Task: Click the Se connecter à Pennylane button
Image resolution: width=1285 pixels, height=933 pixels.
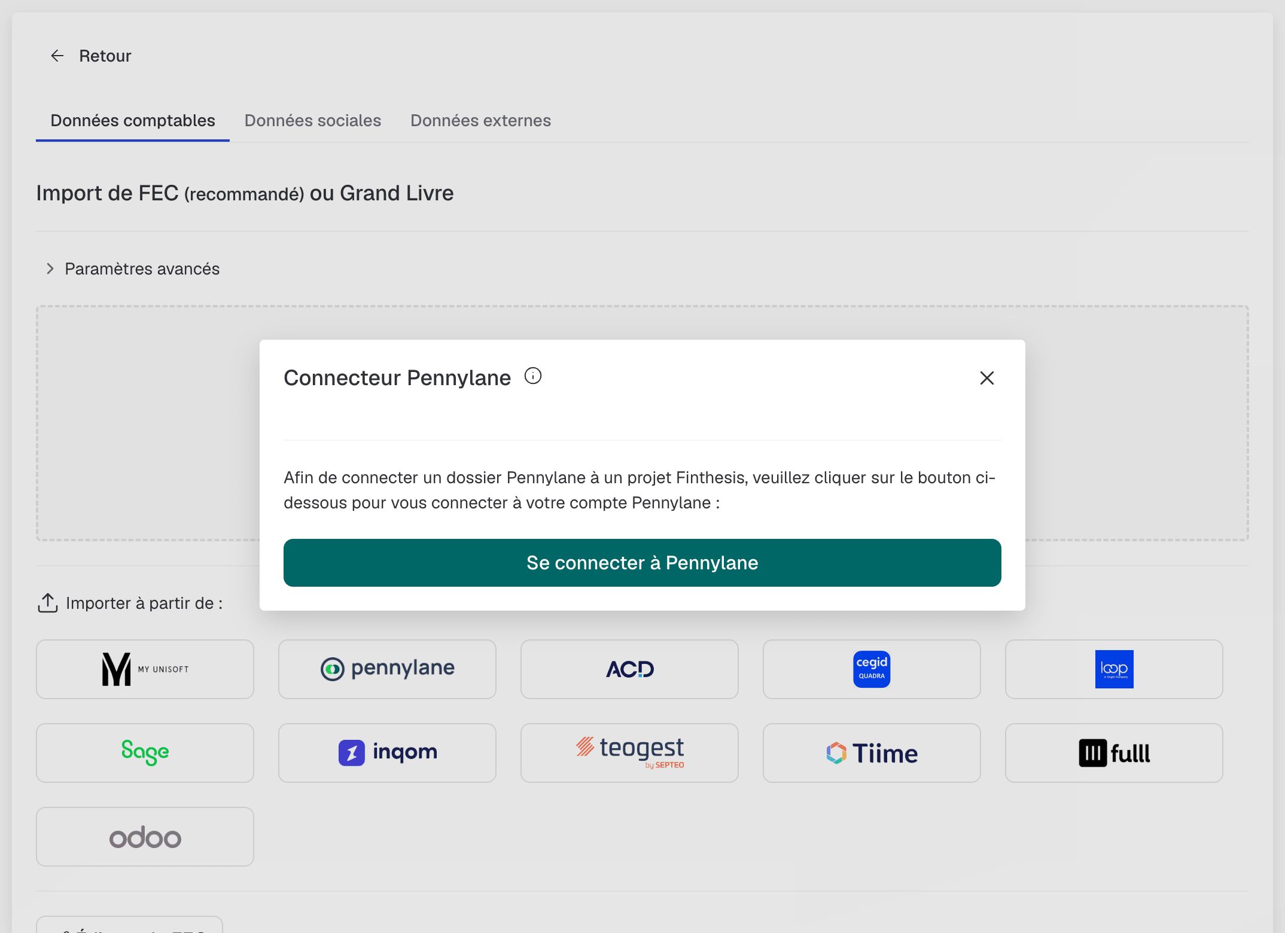Action: pos(642,563)
